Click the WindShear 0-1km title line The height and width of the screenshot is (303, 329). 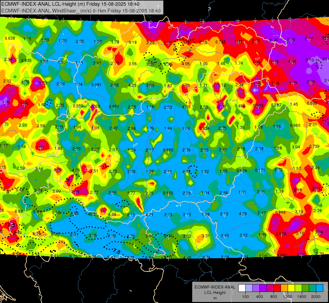81,11
